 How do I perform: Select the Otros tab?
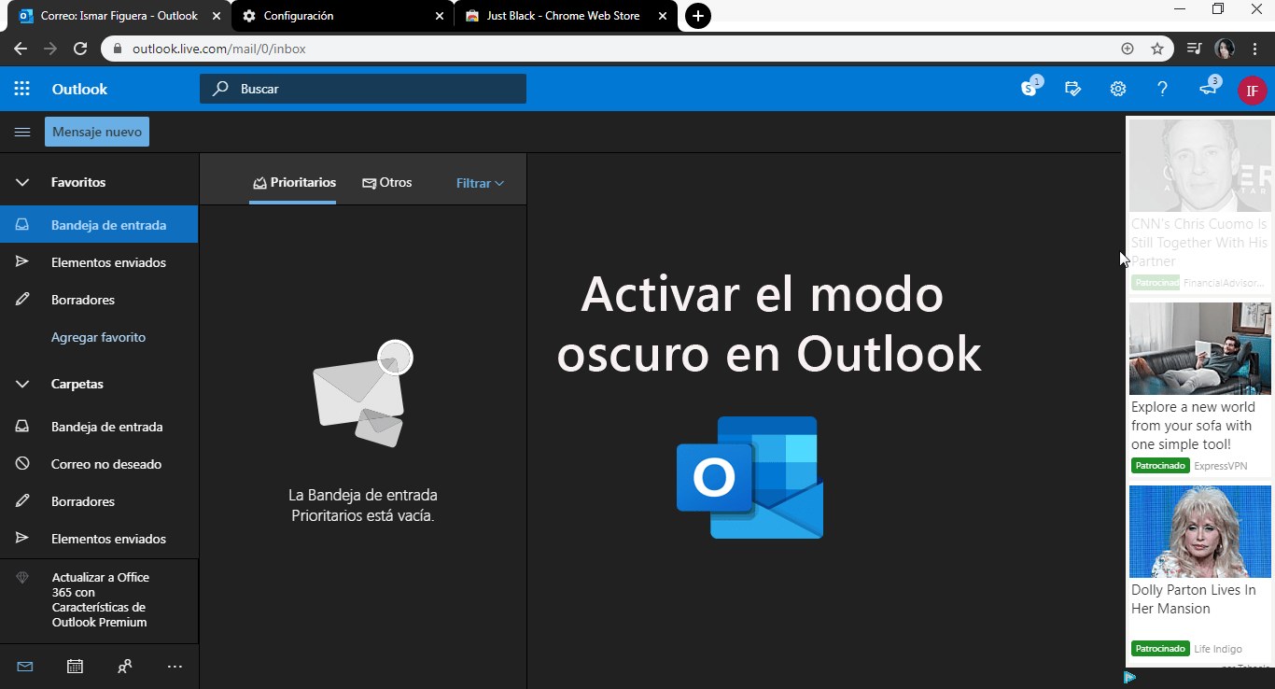[387, 183]
